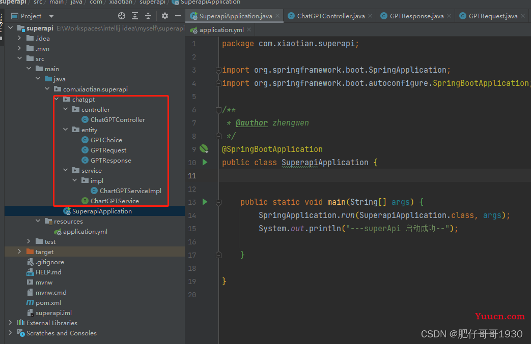Select the mvnw.cmd file
531x344 pixels.
tap(51, 292)
